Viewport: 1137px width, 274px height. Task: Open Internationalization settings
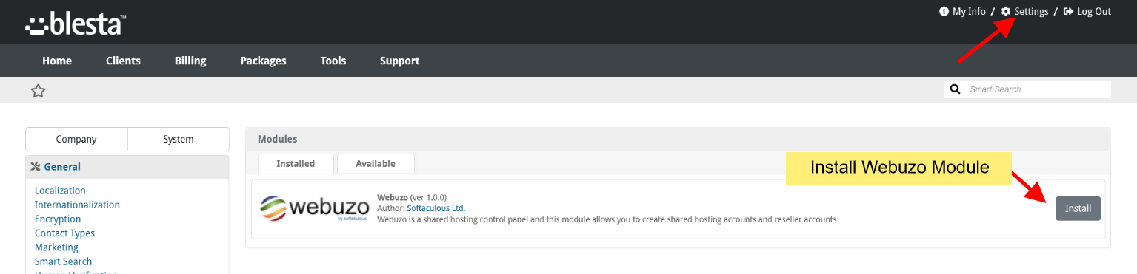click(77, 205)
